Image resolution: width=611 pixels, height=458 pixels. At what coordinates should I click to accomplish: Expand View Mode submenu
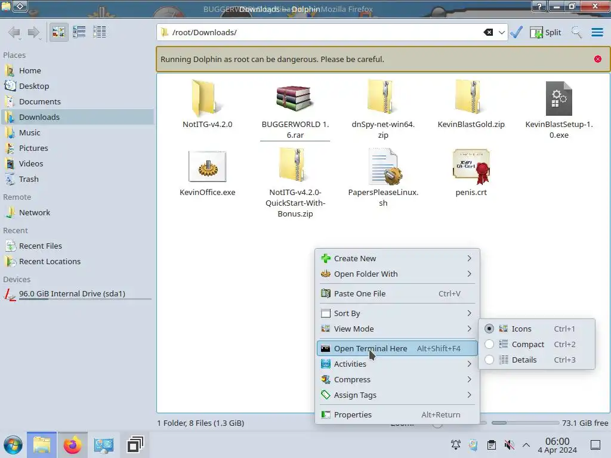click(397, 329)
